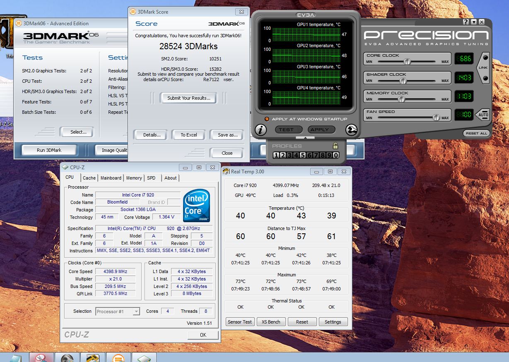Open 3DMark06 orange taskbar icon

point(118,358)
